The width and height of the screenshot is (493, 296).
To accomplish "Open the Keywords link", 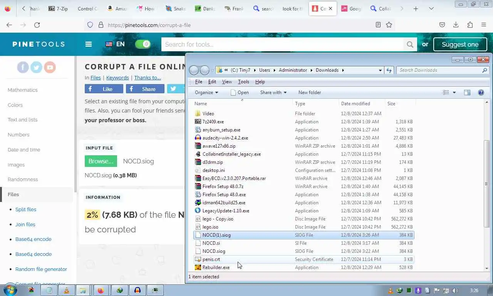I will click(x=117, y=77).
